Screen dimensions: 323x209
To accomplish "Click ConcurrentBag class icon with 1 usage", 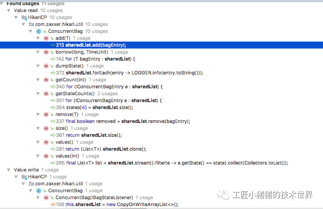I will [x=38, y=191].
